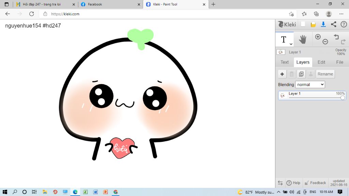Switch to the Edit tab
Image resolution: width=349 pixels, height=196 pixels.
click(321, 62)
